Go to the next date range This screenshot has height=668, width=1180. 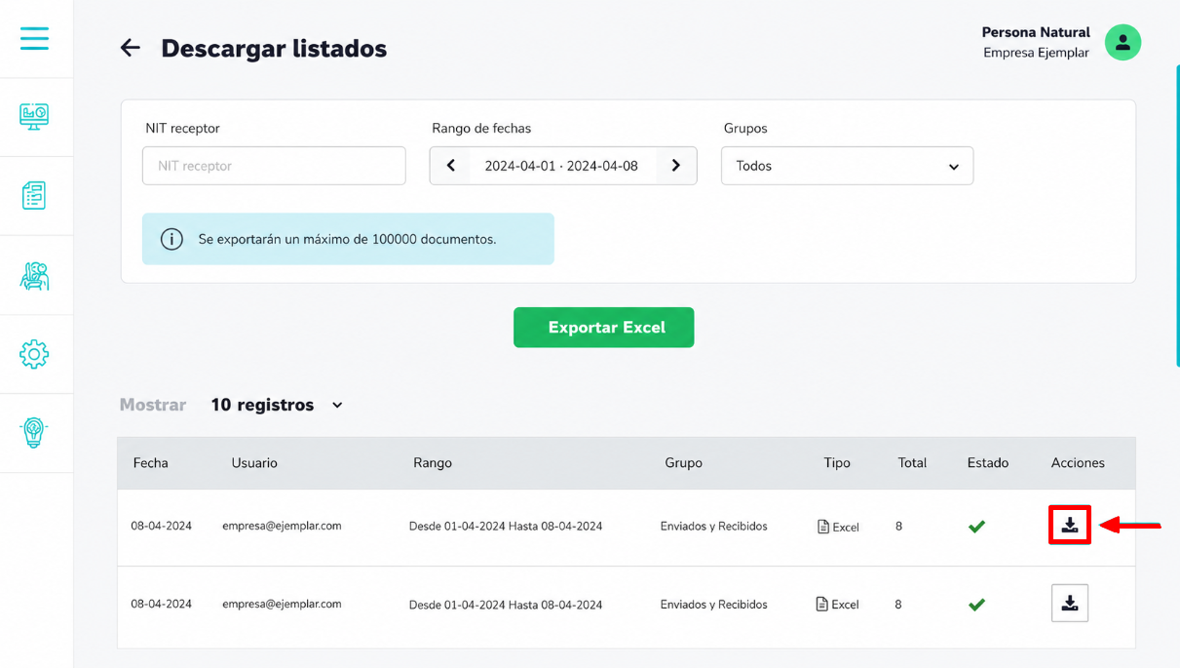[x=676, y=166]
